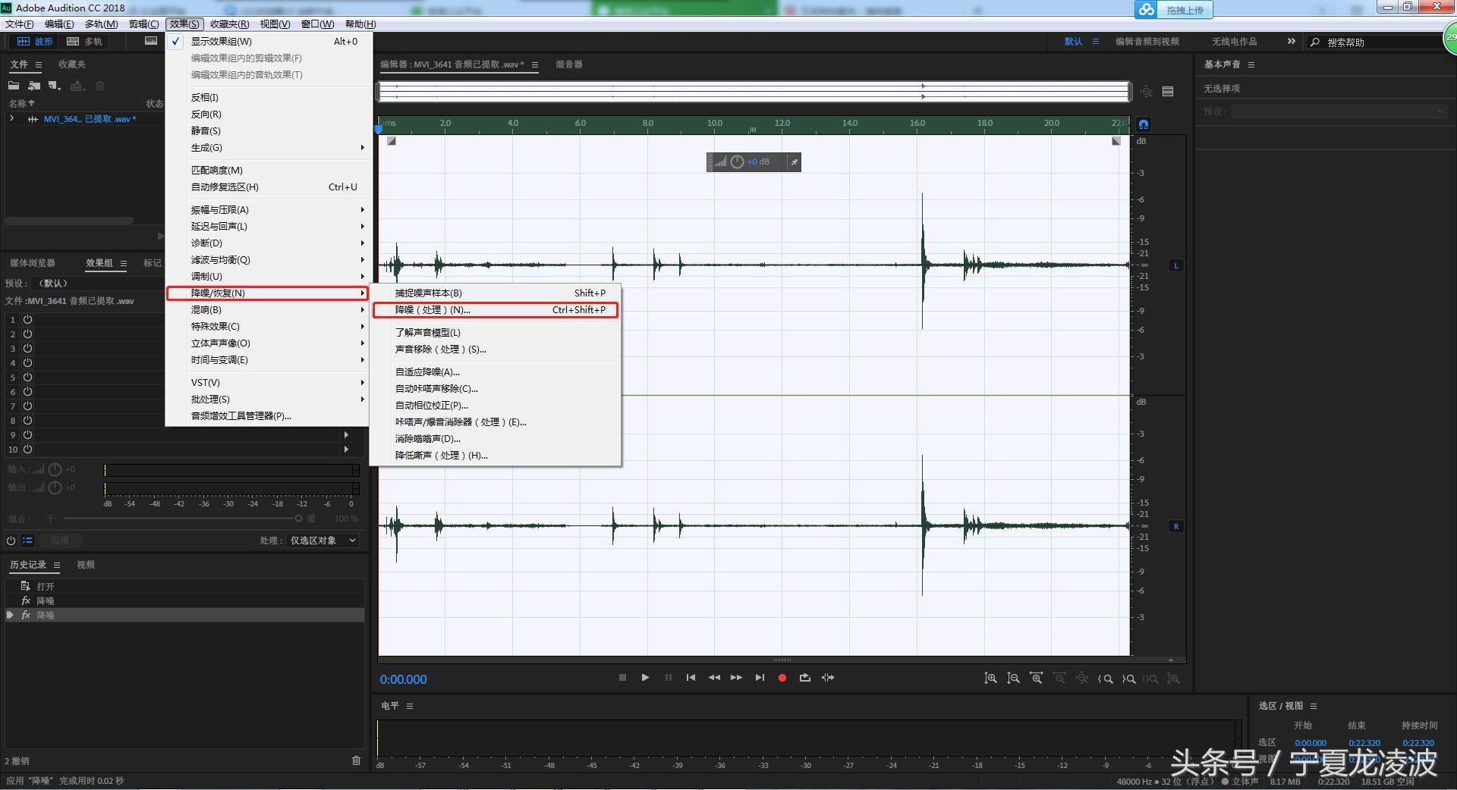Open file folder icon in Files panel
The image size is (1457, 790).
[14, 86]
